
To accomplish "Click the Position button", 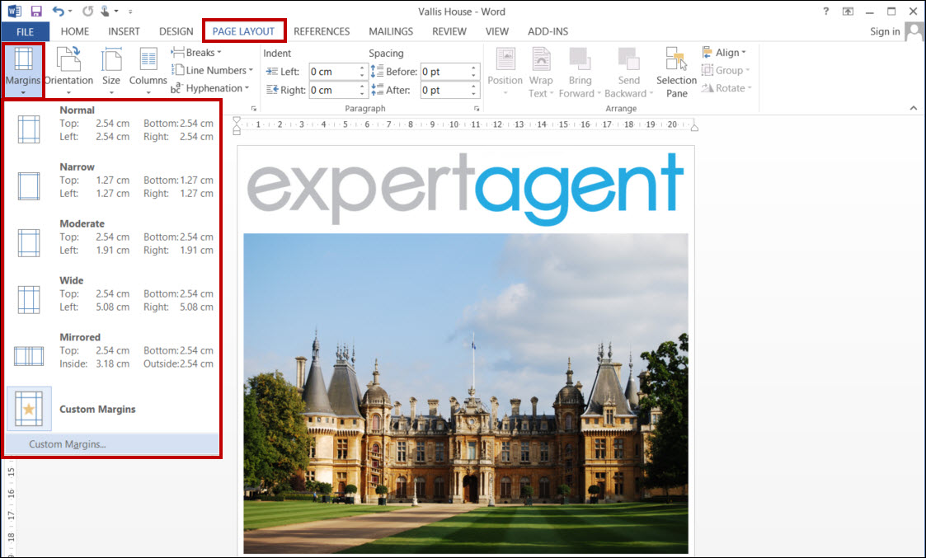I will [x=505, y=71].
